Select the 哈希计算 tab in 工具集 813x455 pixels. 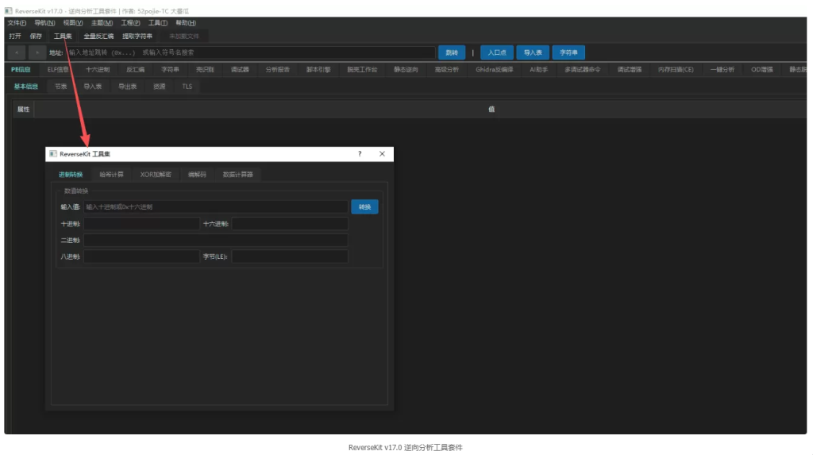click(111, 175)
